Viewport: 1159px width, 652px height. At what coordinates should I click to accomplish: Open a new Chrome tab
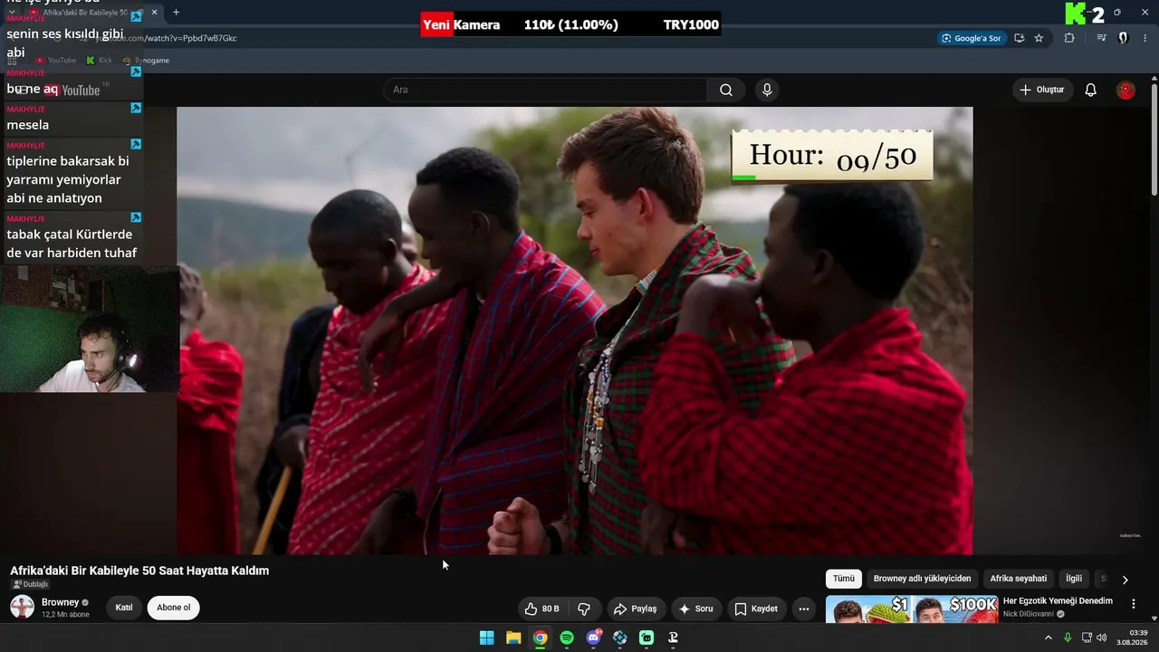click(176, 13)
